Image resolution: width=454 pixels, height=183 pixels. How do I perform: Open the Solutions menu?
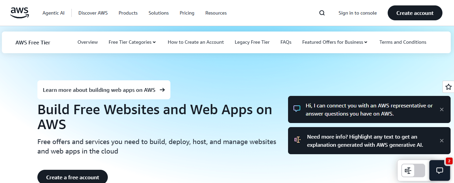click(x=158, y=13)
